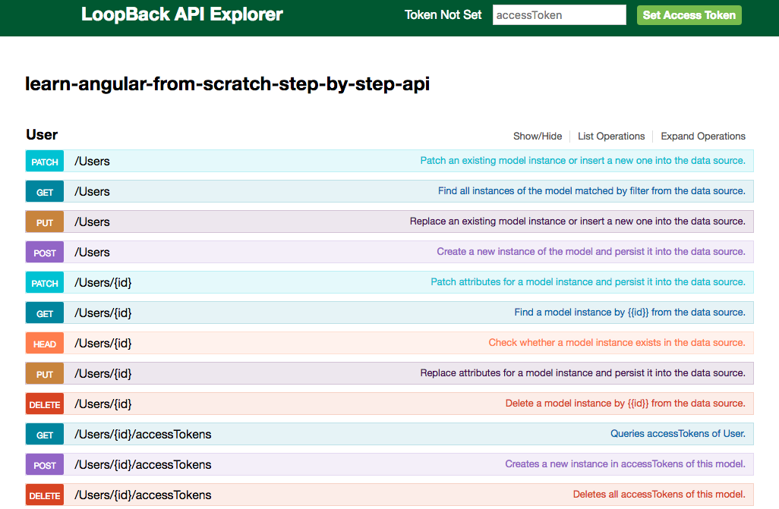Click 'Find all instances of the model' description

tap(591, 190)
